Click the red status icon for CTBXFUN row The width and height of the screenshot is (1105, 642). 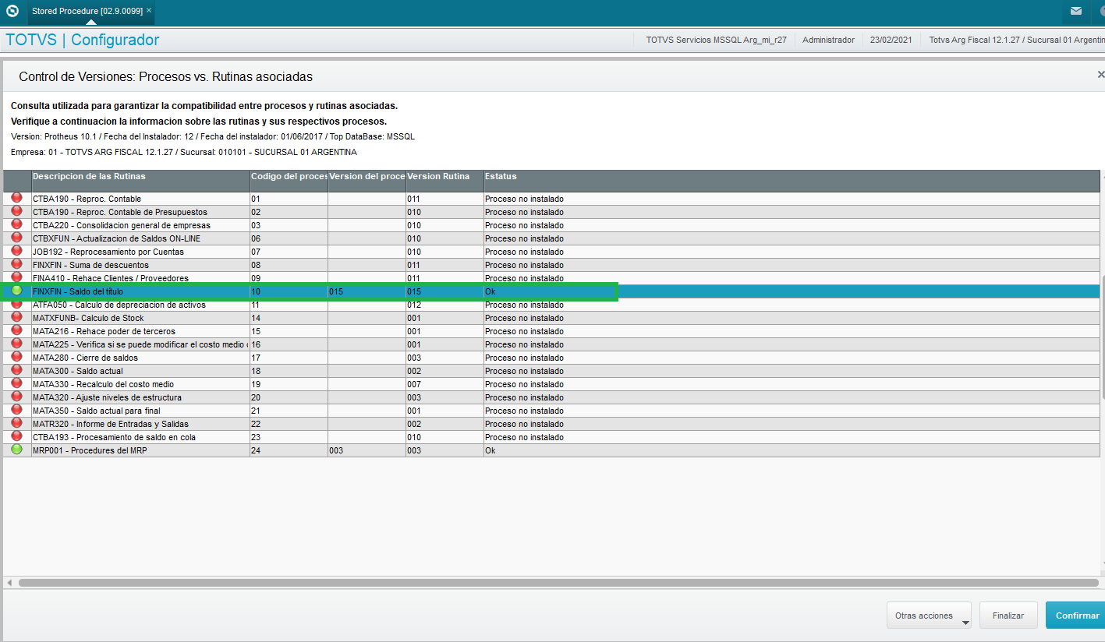coord(16,238)
